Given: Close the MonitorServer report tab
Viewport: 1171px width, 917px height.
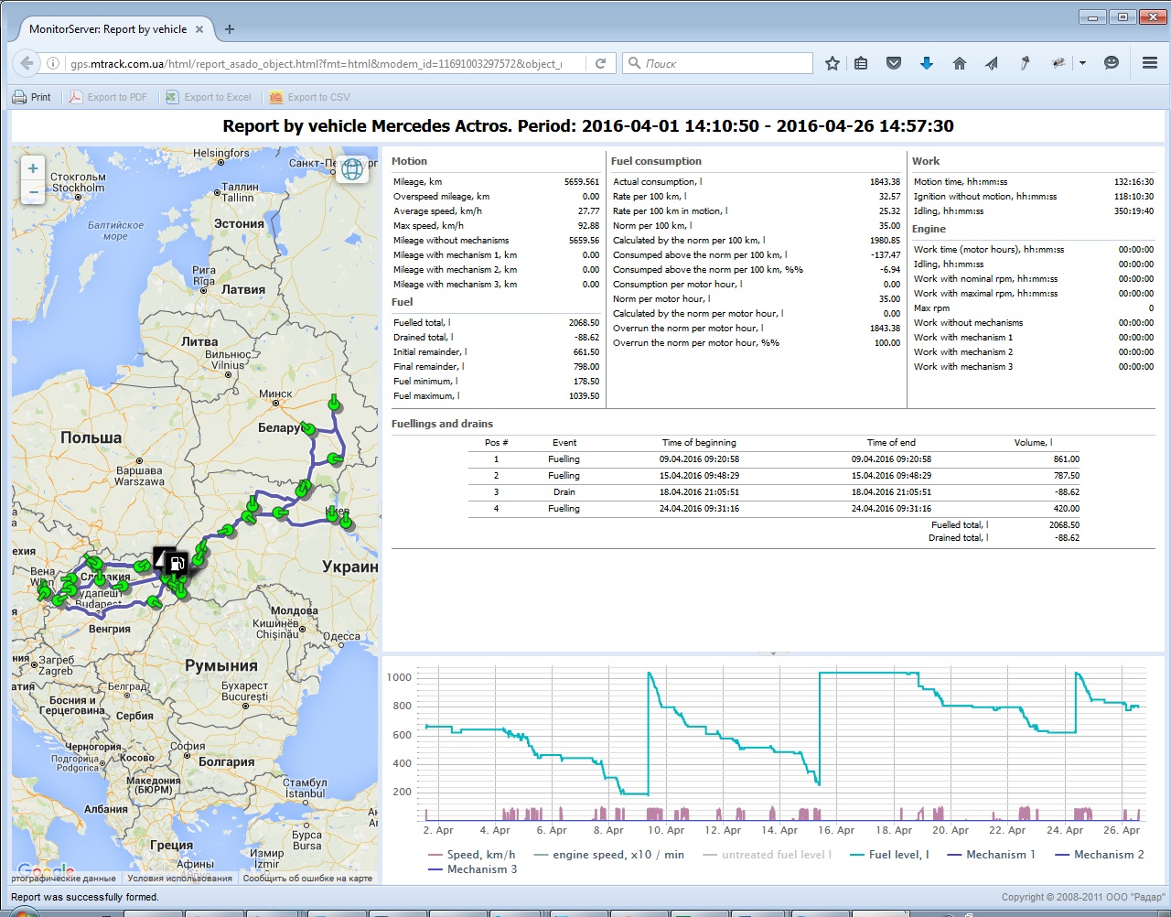Looking at the screenshot, I should click(199, 29).
